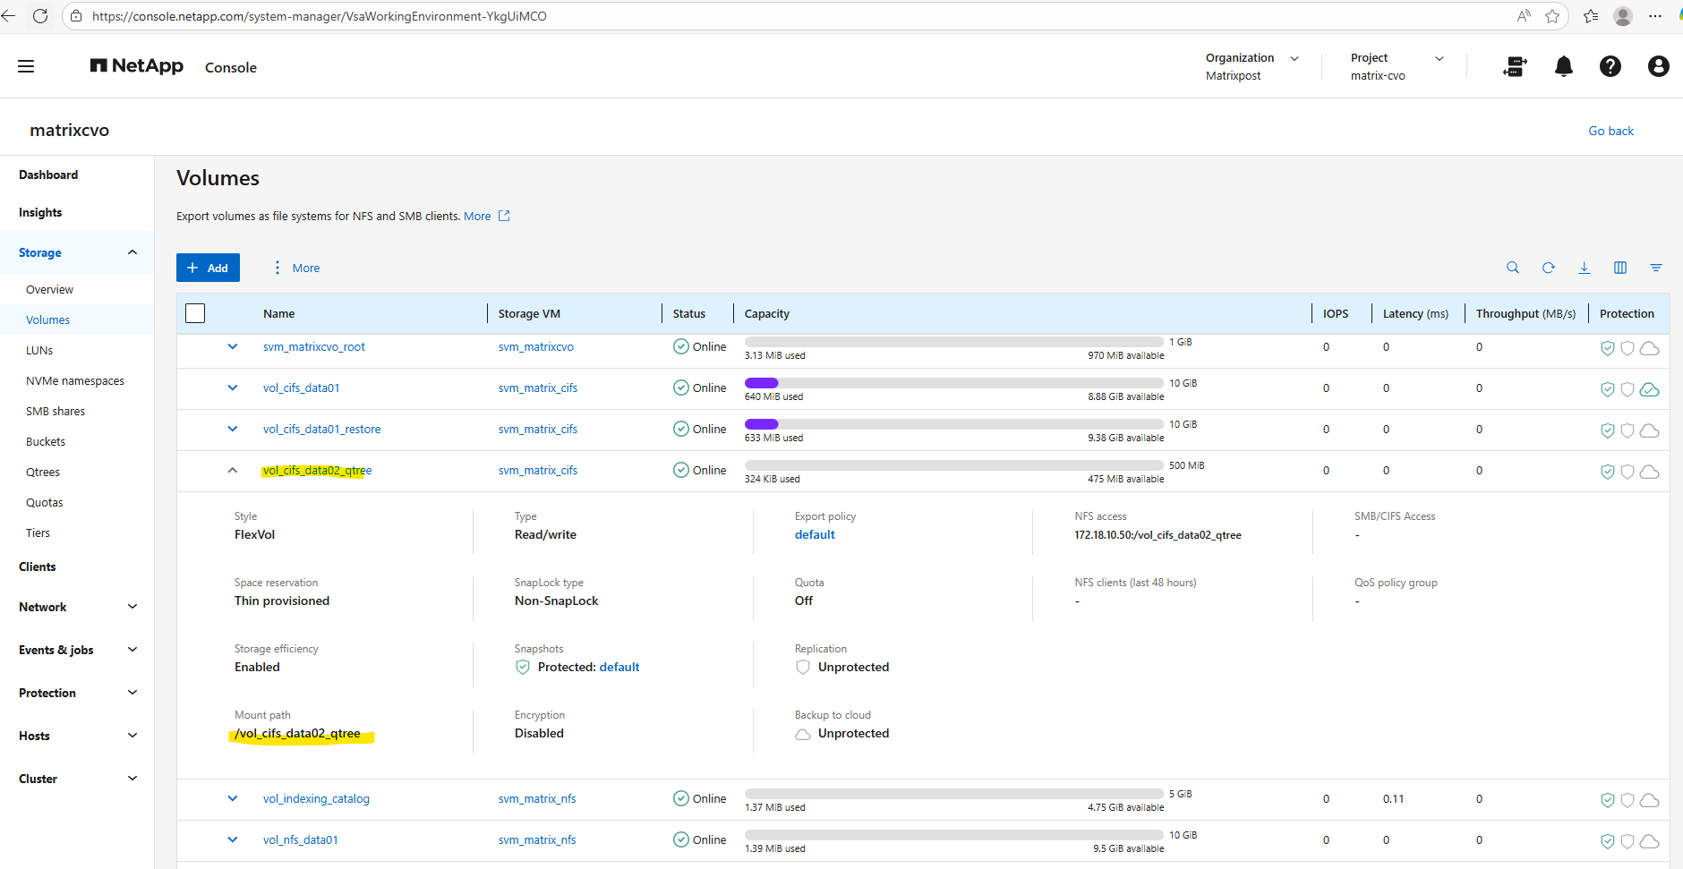Click the Add volume button
Viewport: 1683px width, 869px height.
pyautogui.click(x=208, y=268)
